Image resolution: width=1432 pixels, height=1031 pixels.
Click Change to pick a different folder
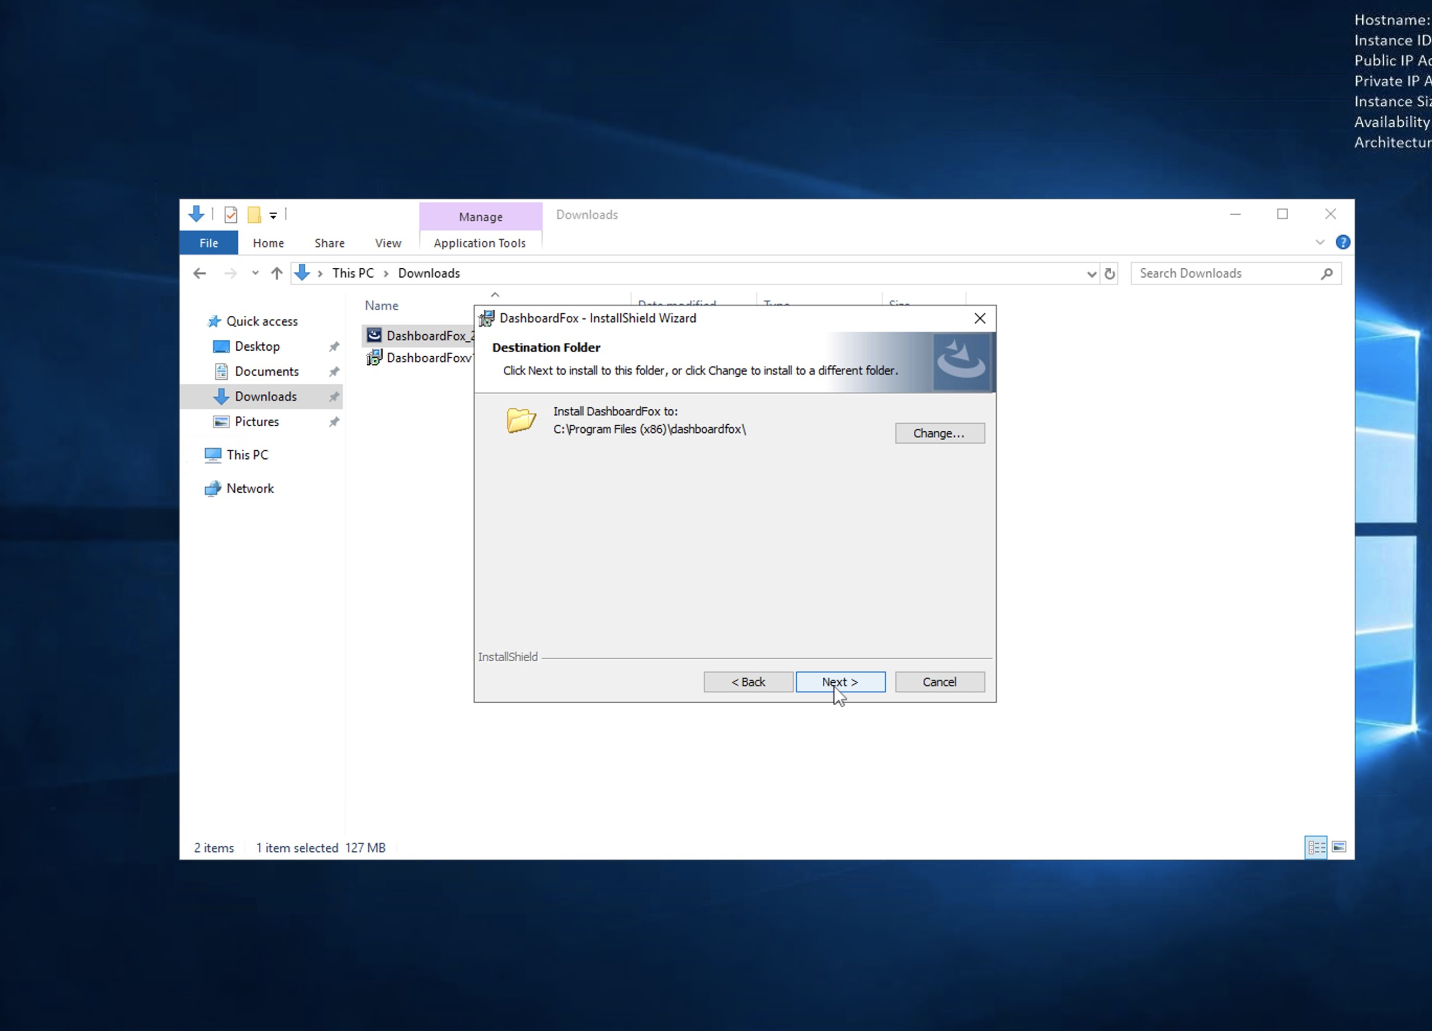click(x=939, y=433)
